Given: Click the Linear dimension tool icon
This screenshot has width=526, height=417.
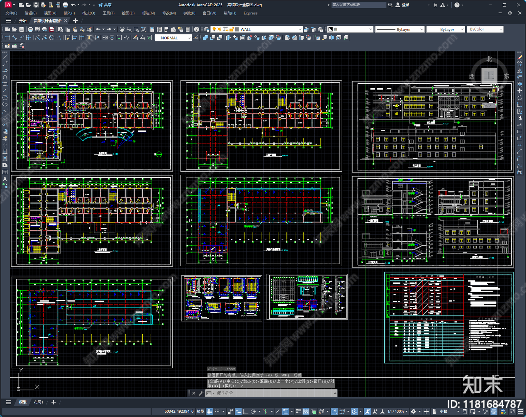Looking at the screenshot, I should coord(7,38).
